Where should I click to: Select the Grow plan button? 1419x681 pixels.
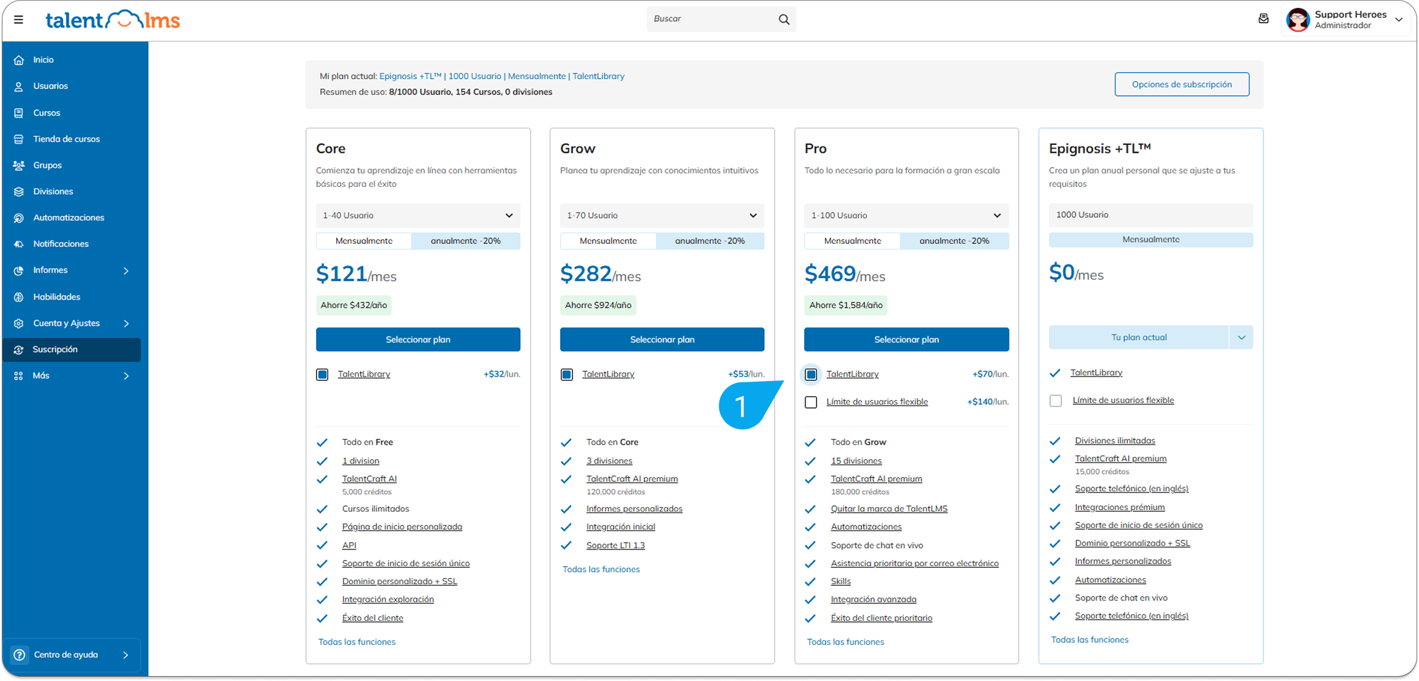662,339
